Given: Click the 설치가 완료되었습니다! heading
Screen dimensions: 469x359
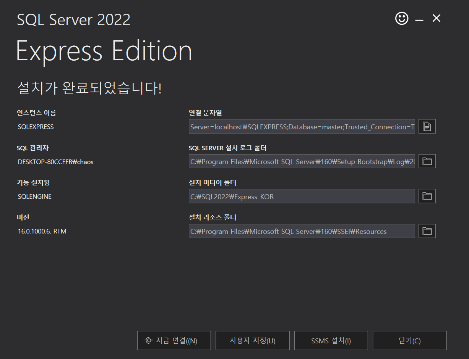Looking at the screenshot, I should click(89, 88).
